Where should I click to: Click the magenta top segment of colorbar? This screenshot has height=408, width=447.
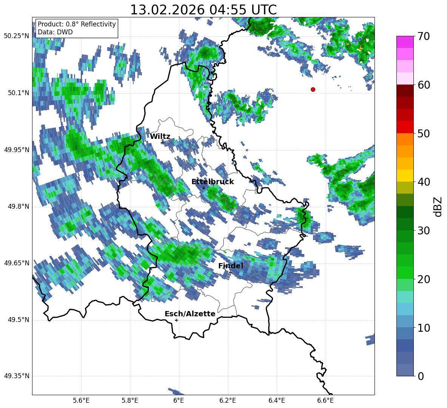(405, 42)
